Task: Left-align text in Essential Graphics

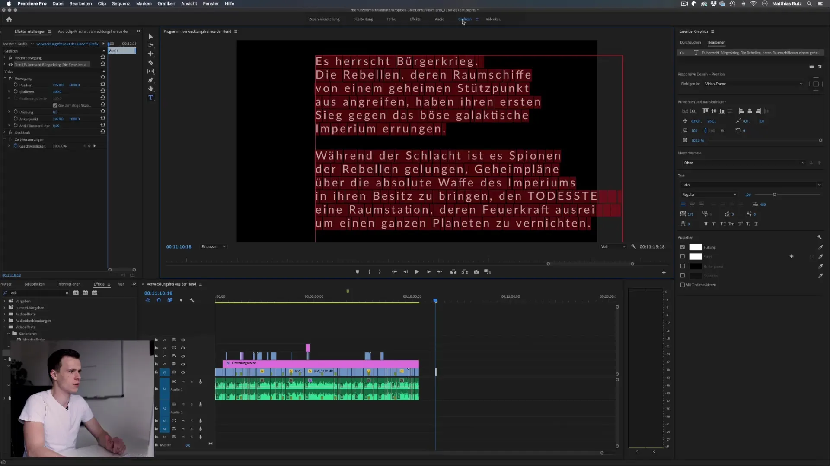Action: (x=683, y=204)
